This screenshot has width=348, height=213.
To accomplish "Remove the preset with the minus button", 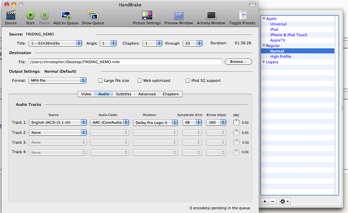I will click(x=273, y=202).
